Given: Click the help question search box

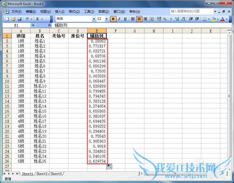Looking at the screenshot, I should click(192, 11).
